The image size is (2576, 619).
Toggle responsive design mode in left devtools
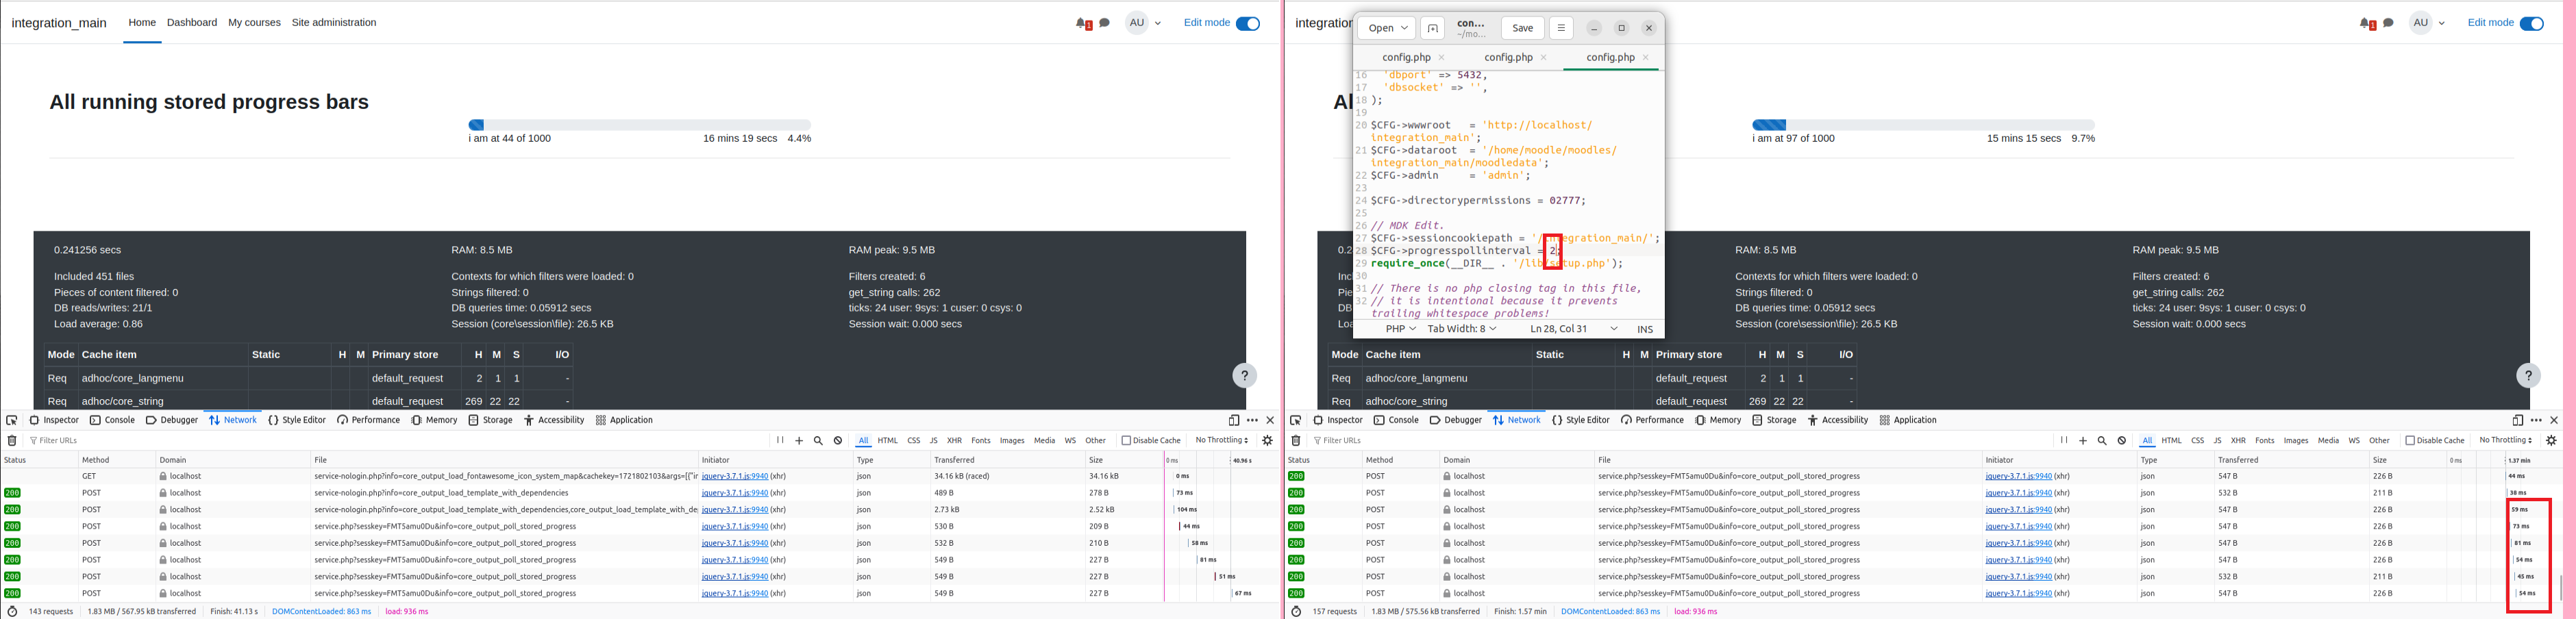1234,421
